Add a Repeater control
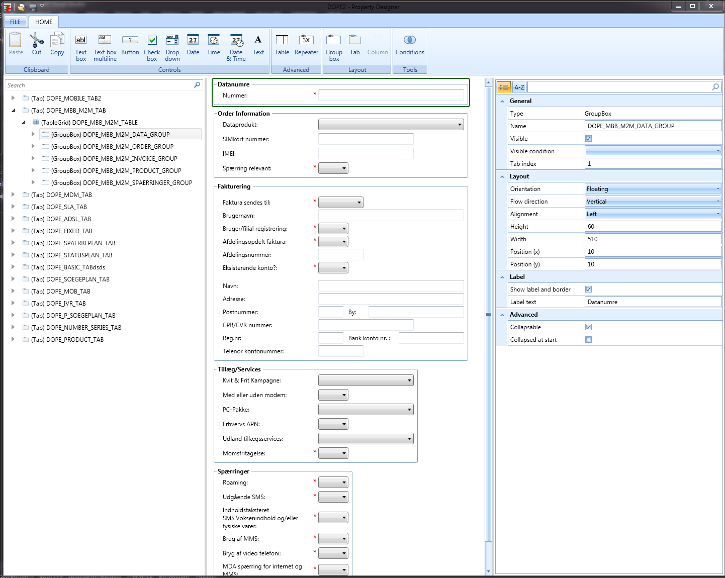This screenshot has height=578, width=725. pyautogui.click(x=306, y=45)
